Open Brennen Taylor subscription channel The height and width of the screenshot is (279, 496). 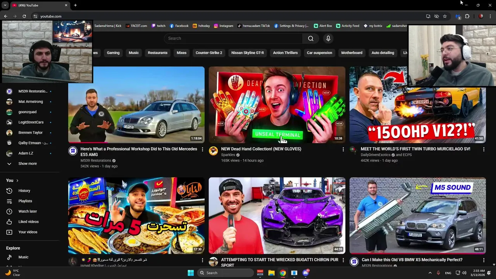pos(30,133)
